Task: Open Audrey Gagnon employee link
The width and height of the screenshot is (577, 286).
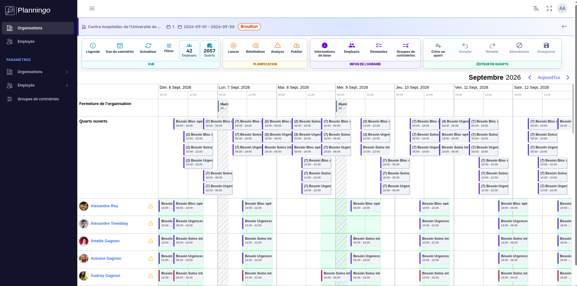Action: pos(105,276)
